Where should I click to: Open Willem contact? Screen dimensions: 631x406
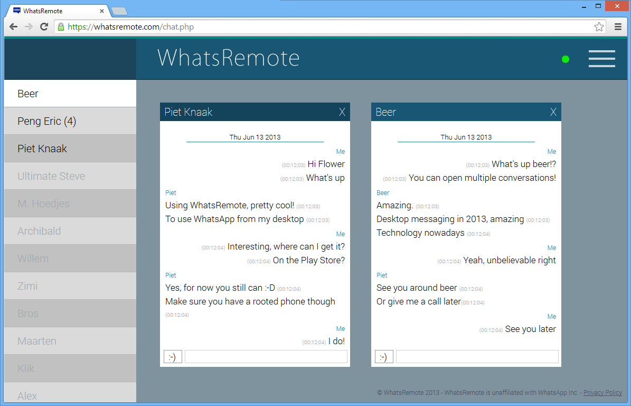(70, 258)
